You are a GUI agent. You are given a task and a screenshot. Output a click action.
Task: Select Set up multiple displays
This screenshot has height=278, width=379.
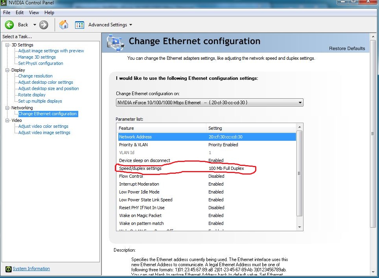tap(40, 101)
